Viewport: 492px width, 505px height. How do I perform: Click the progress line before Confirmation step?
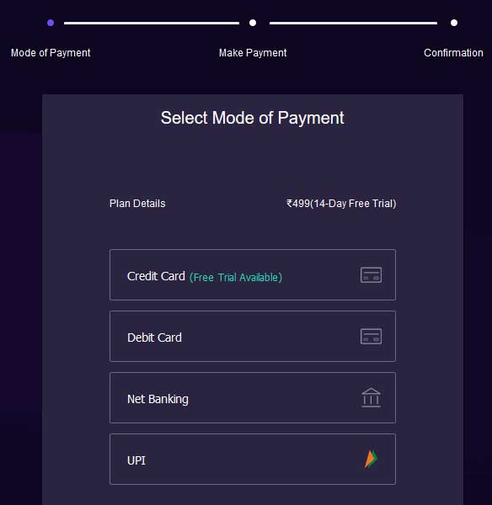coord(353,24)
